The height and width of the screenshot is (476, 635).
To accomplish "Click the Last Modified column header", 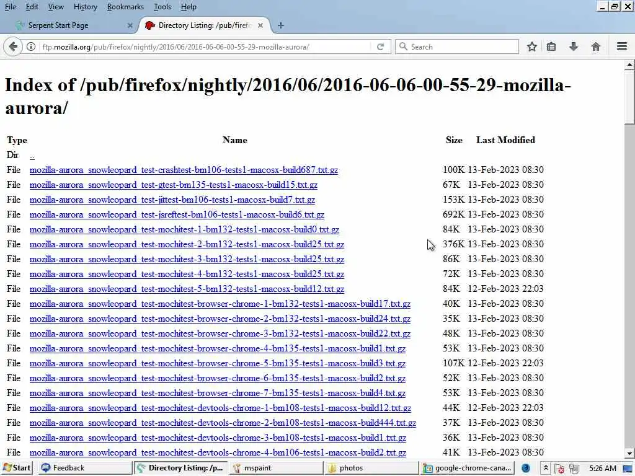I will [x=505, y=140].
